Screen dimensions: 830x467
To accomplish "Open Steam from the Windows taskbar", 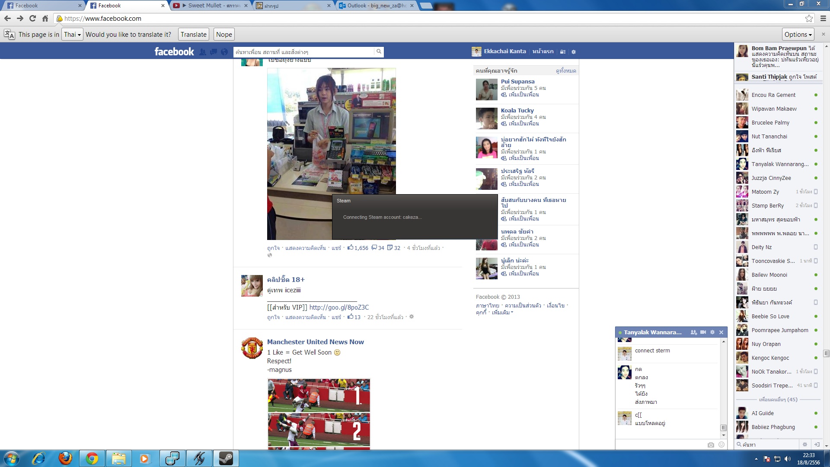I will click(x=226, y=458).
